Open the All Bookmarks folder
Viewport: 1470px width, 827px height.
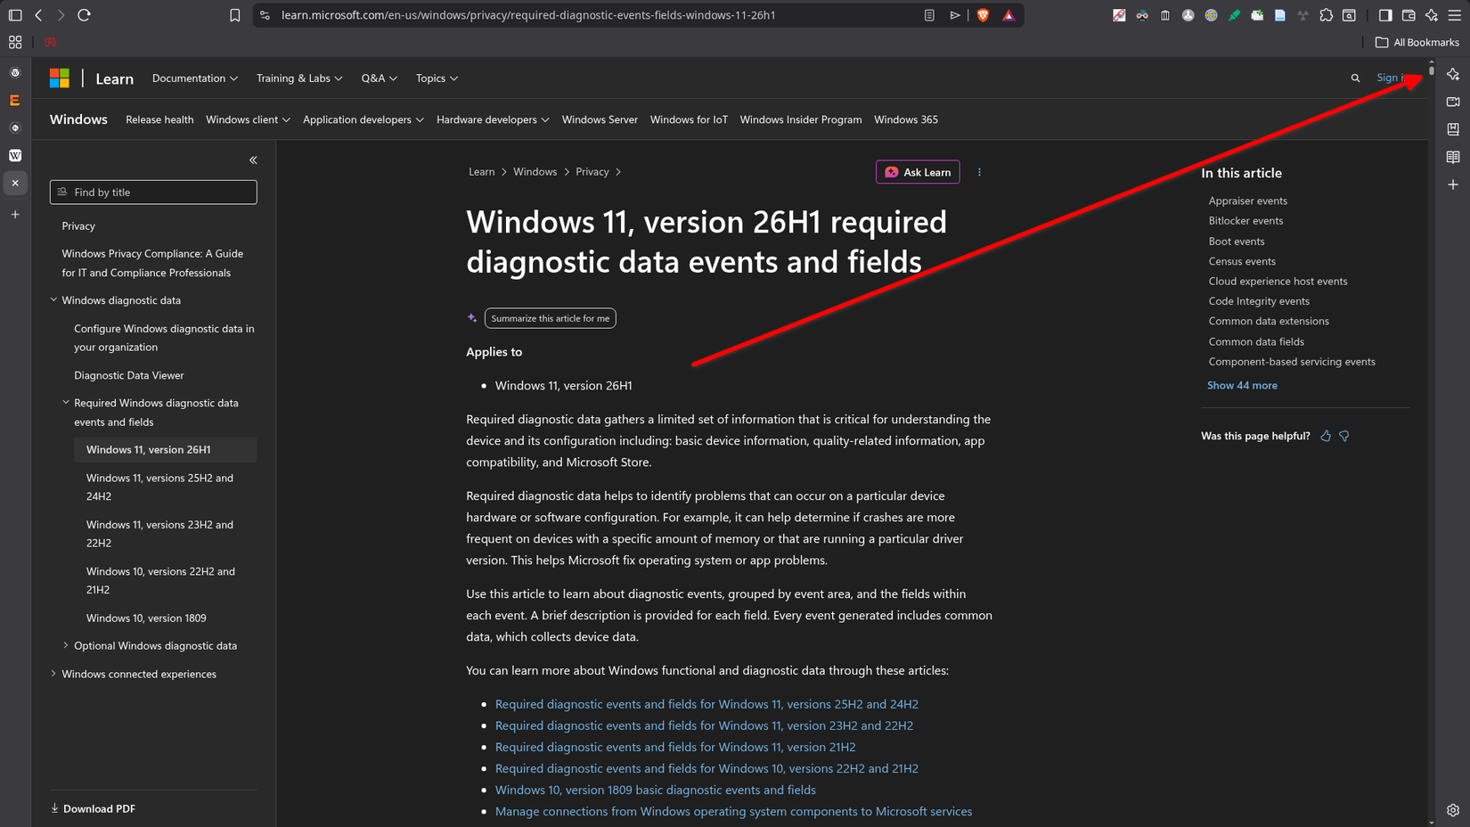tap(1417, 42)
